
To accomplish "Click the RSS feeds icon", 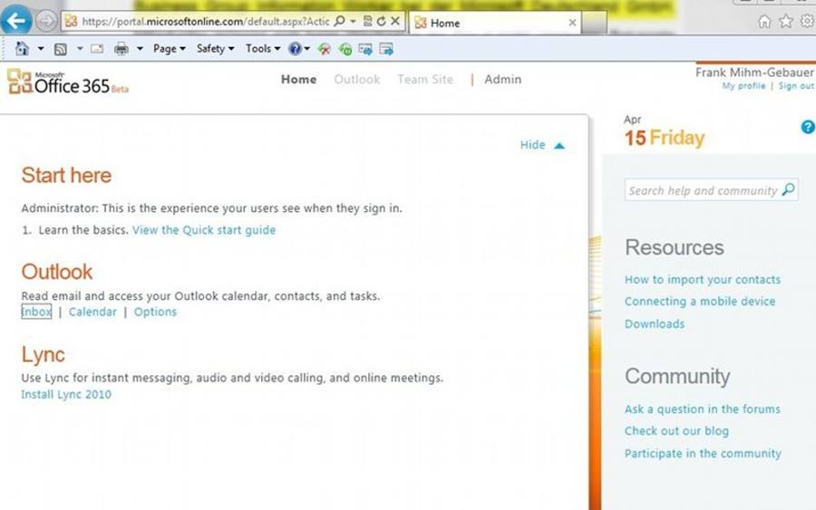I will coord(61,49).
